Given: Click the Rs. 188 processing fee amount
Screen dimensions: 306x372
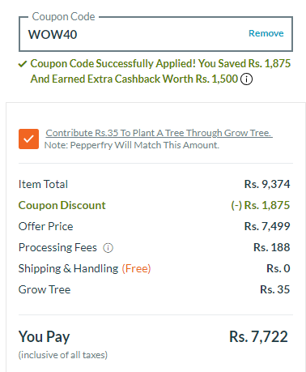Looking at the screenshot, I should (x=272, y=247).
